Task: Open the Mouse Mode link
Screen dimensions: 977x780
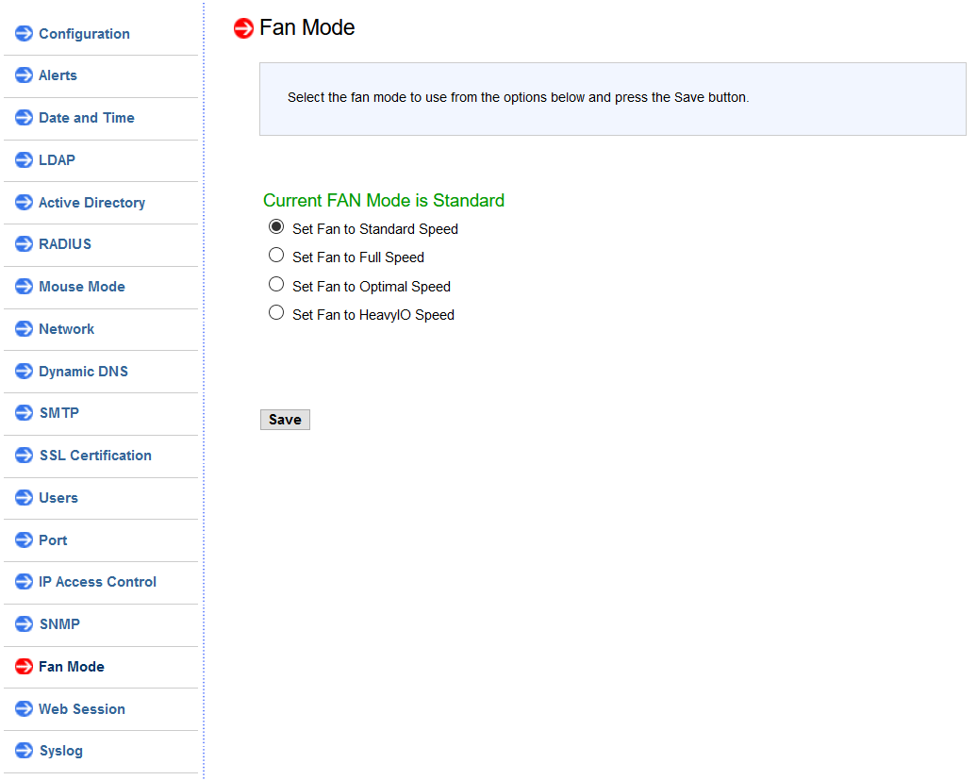Action: (82, 287)
